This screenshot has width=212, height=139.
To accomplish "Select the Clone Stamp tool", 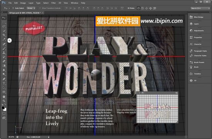I will pyautogui.click(x=4, y=53).
